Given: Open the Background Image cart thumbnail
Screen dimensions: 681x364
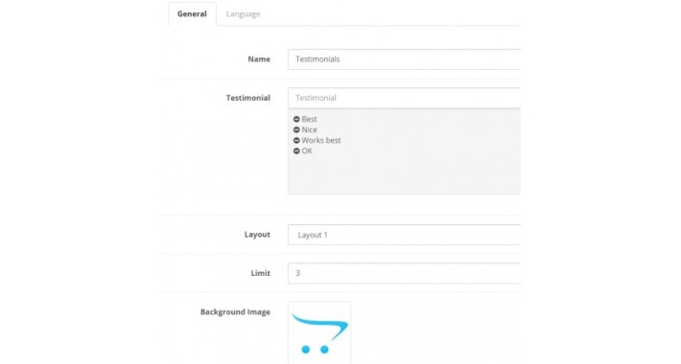Looking at the screenshot, I should click(319, 332).
